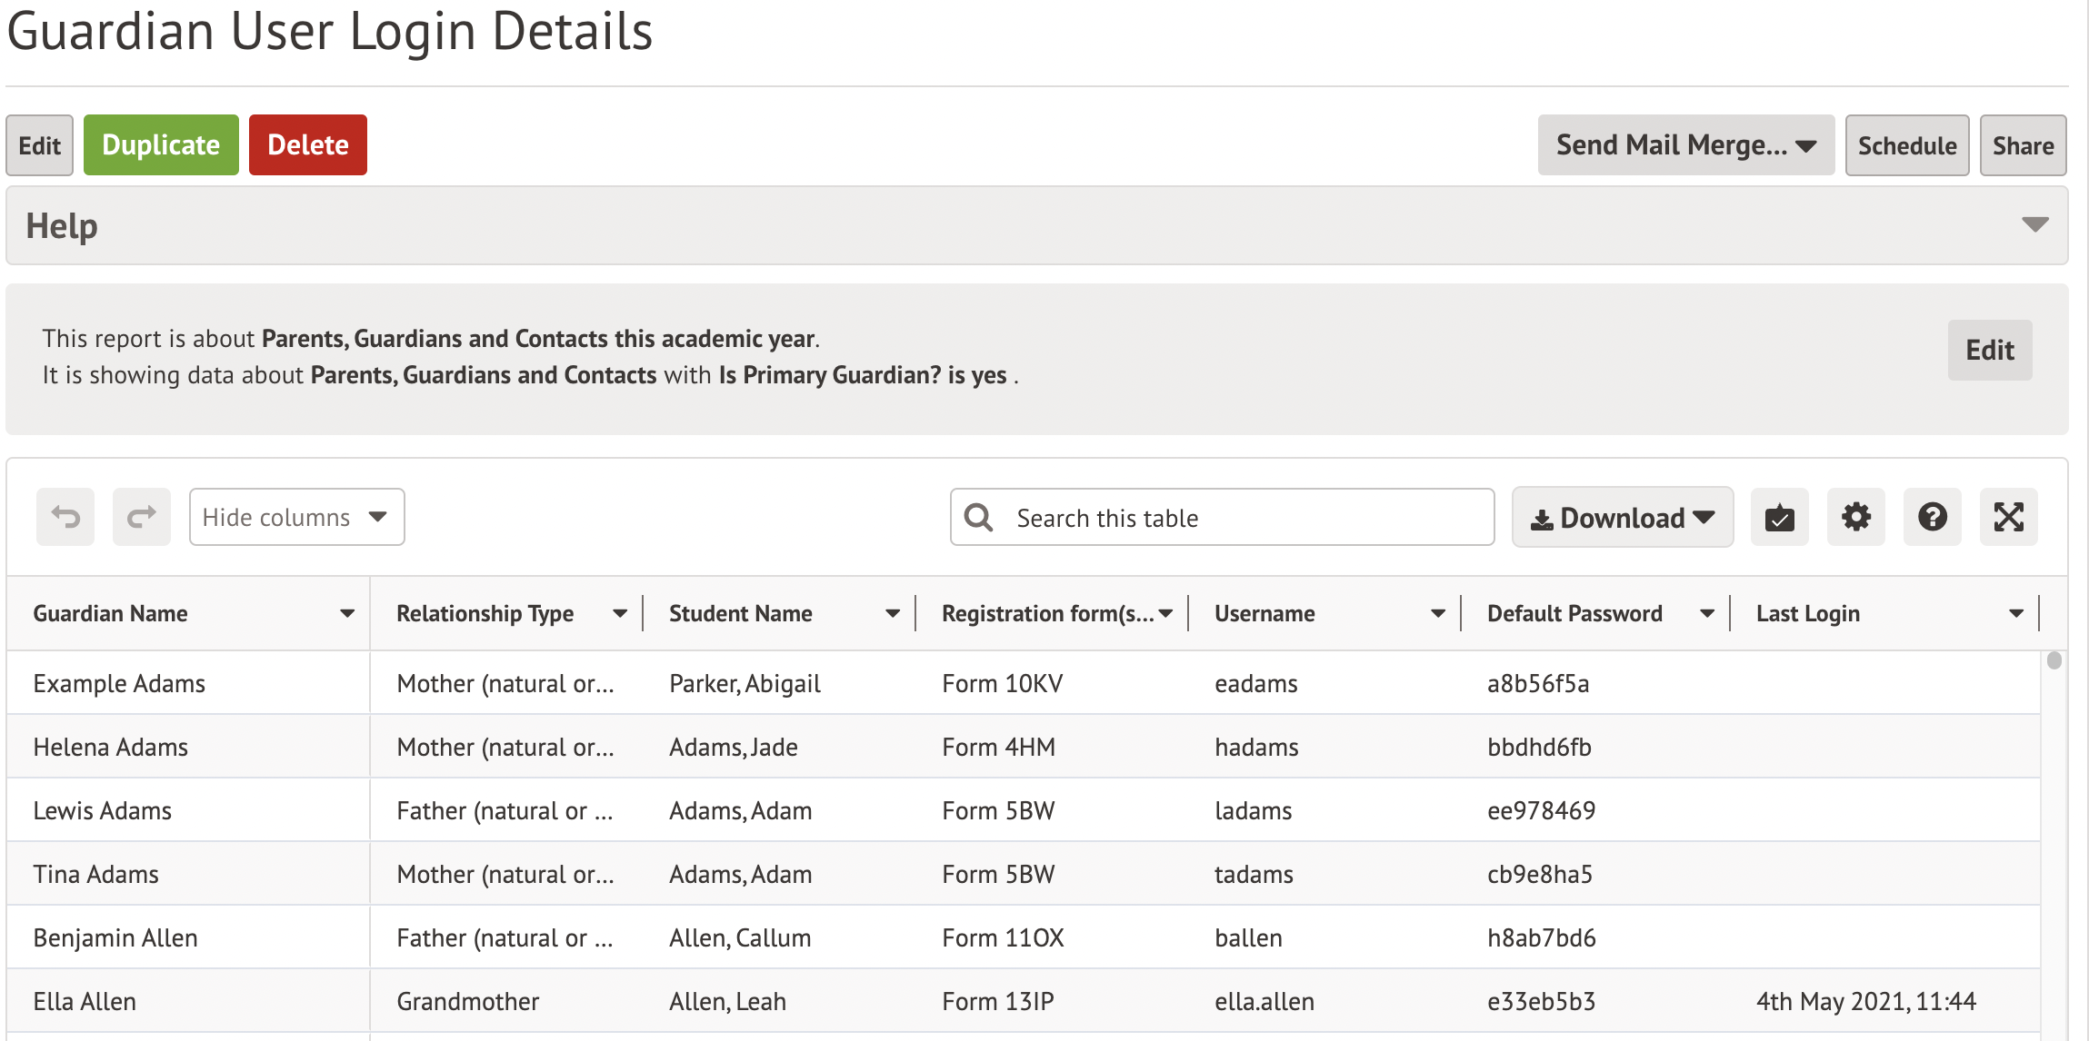Open Send Mail Merge dropdown
Image resolution: width=2089 pixels, height=1041 pixels.
[1685, 145]
